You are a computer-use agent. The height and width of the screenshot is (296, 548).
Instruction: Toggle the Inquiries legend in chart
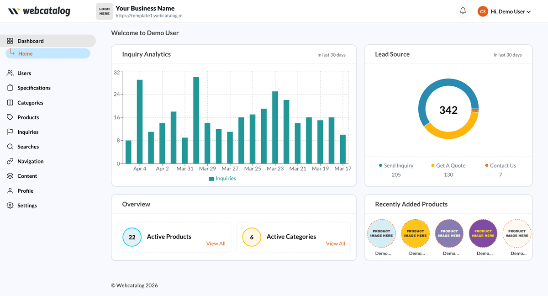(x=222, y=179)
